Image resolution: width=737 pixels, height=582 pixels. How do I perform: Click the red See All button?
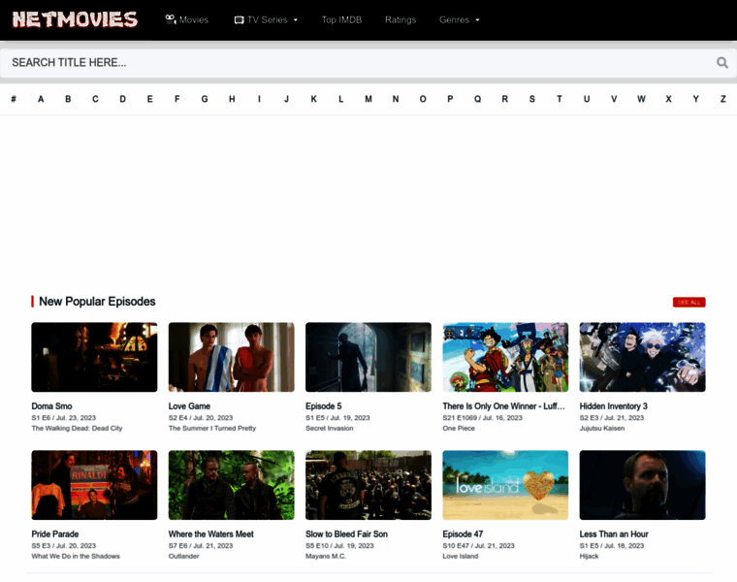pos(689,303)
